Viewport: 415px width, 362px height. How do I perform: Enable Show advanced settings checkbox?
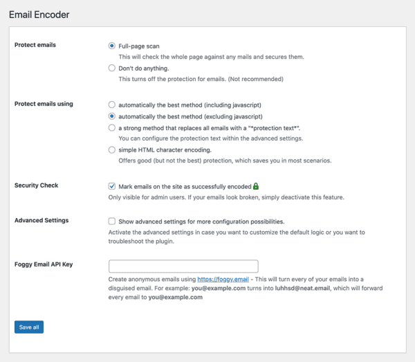pos(112,221)
